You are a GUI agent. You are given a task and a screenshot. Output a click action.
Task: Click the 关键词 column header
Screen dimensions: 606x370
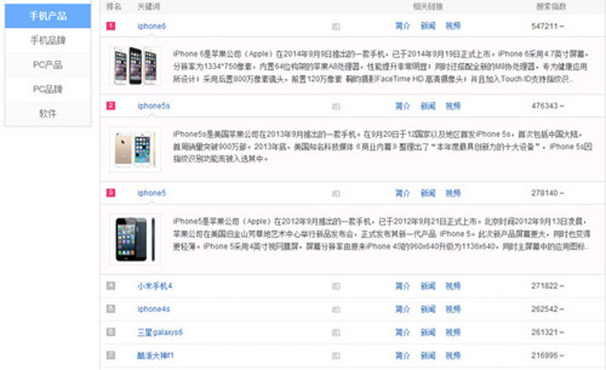click(148, 7)
